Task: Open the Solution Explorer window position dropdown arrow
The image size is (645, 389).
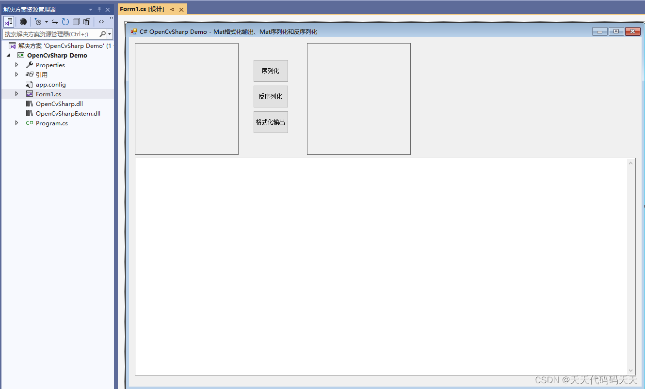Action: pyautogui.click(x=90, y=10)
